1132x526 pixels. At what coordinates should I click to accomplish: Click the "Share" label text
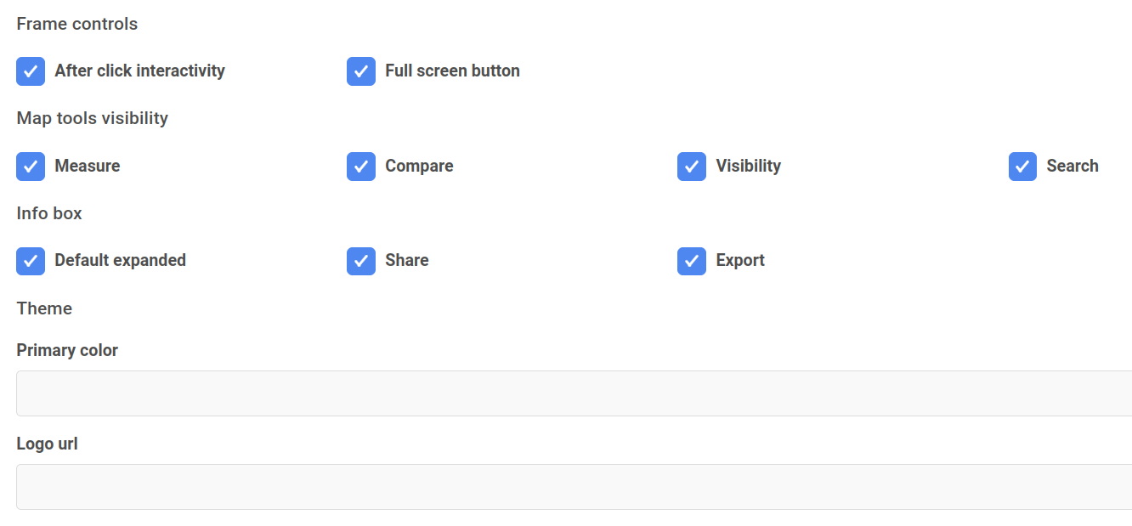tap(406, 261)
